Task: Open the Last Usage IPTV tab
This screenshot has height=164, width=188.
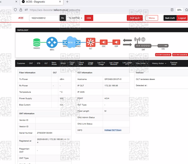Action: coord(127,63)
